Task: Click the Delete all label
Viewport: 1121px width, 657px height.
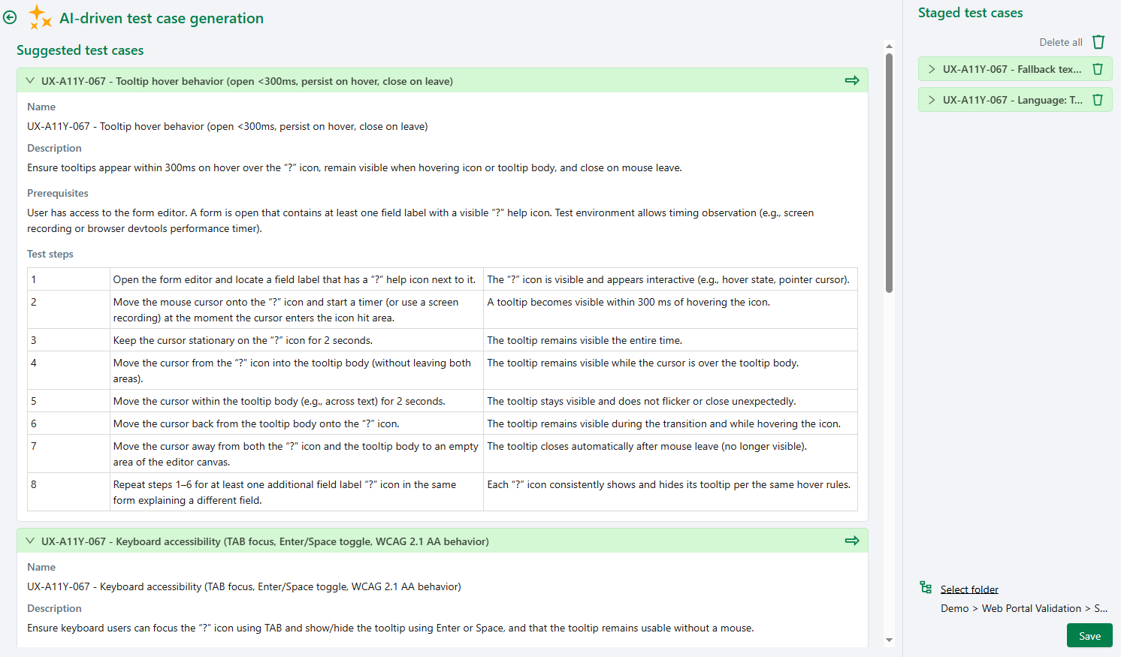Action: [x=1060, y=42]
